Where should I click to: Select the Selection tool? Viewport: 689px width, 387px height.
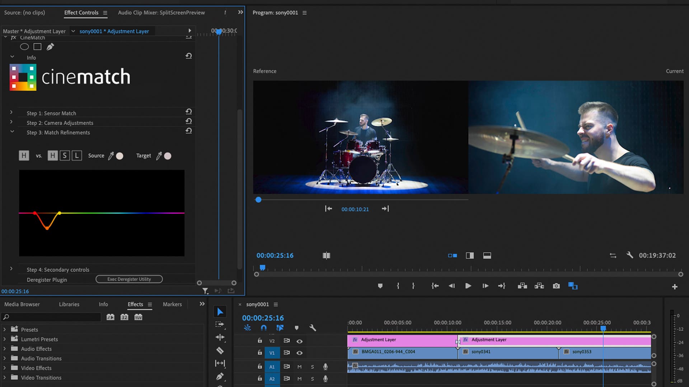(220, 312)
